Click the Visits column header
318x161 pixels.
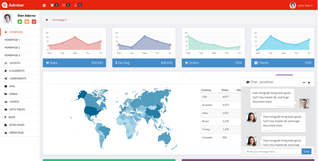[x=225, y=90]
